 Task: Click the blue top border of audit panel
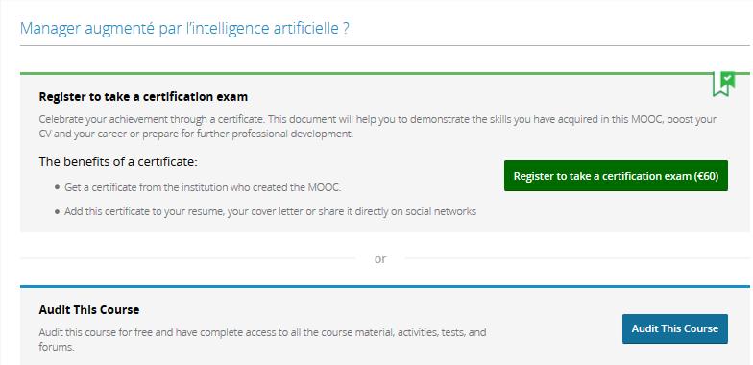pyautogui.click(x=384, y=286)
